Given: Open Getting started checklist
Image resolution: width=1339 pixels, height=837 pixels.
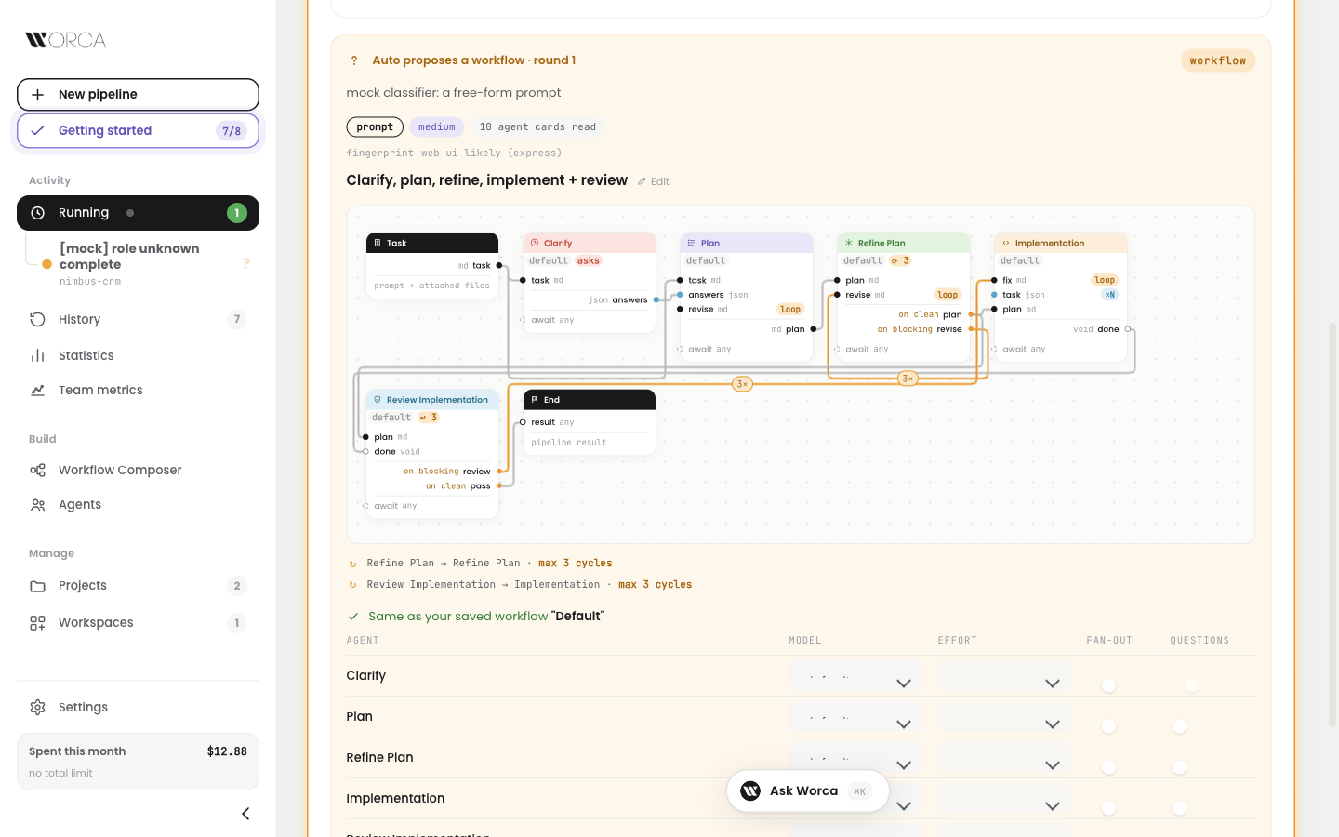Looking at the screenshot, I should 138,131.
